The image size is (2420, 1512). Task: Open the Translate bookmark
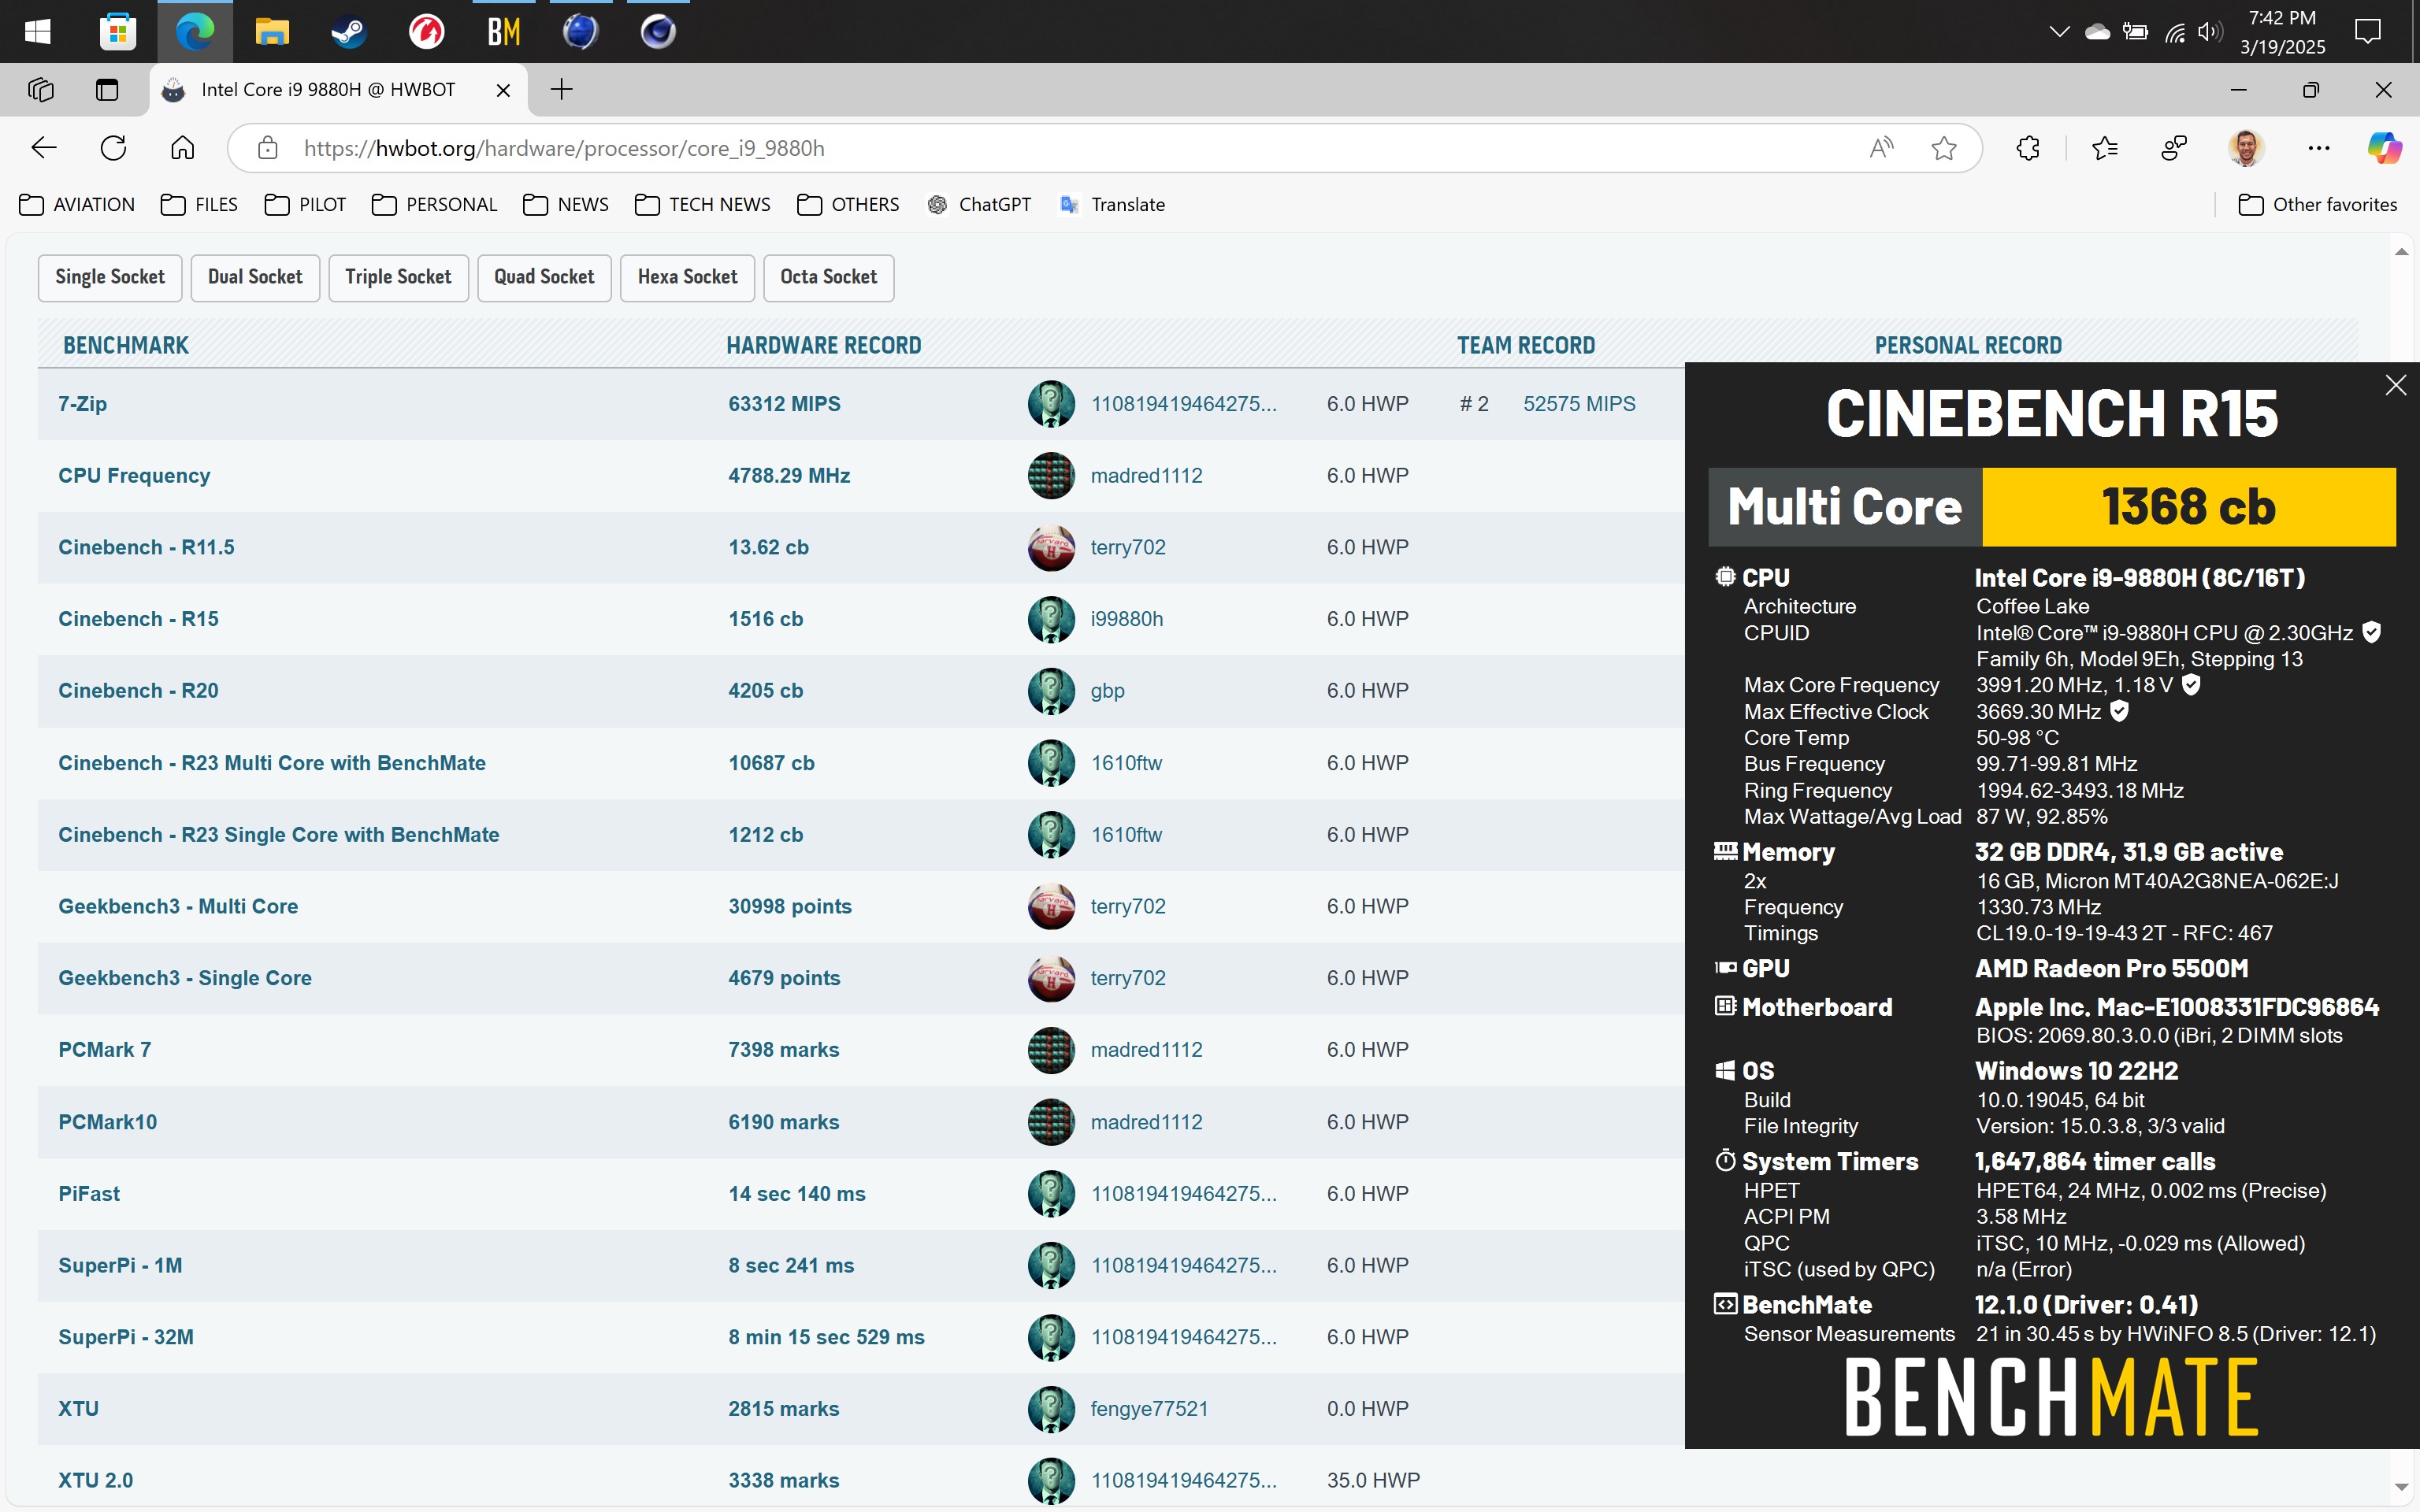(x=1112, y=204)
